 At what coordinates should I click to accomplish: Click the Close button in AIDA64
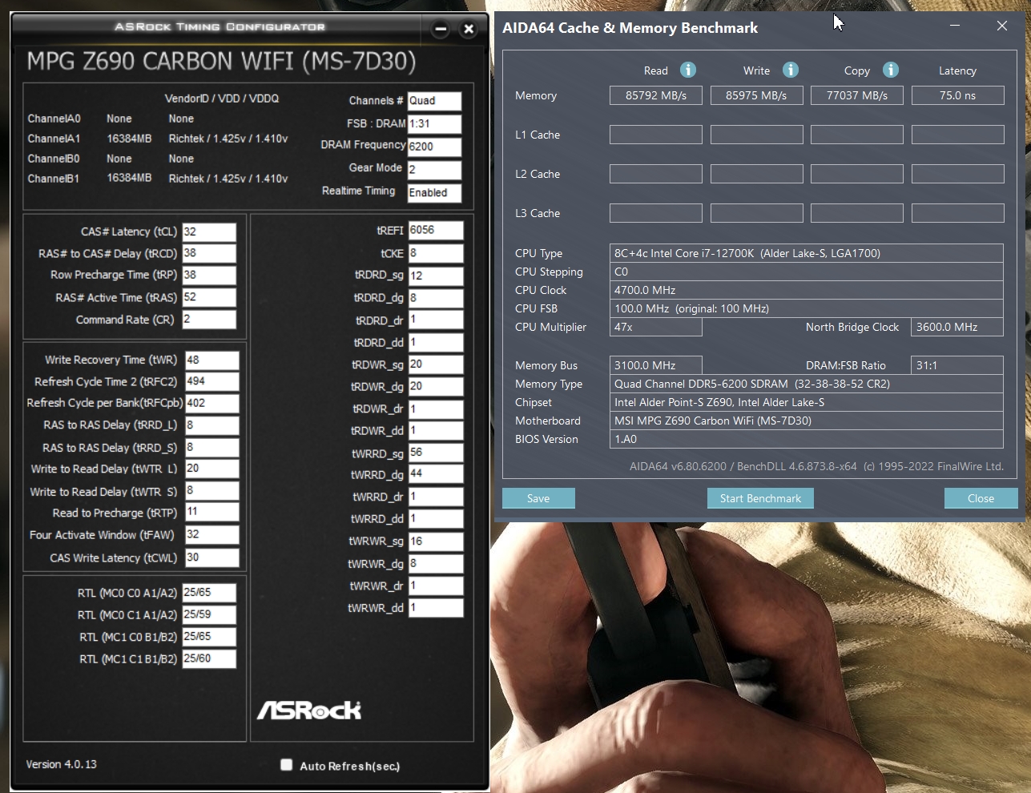981,498
